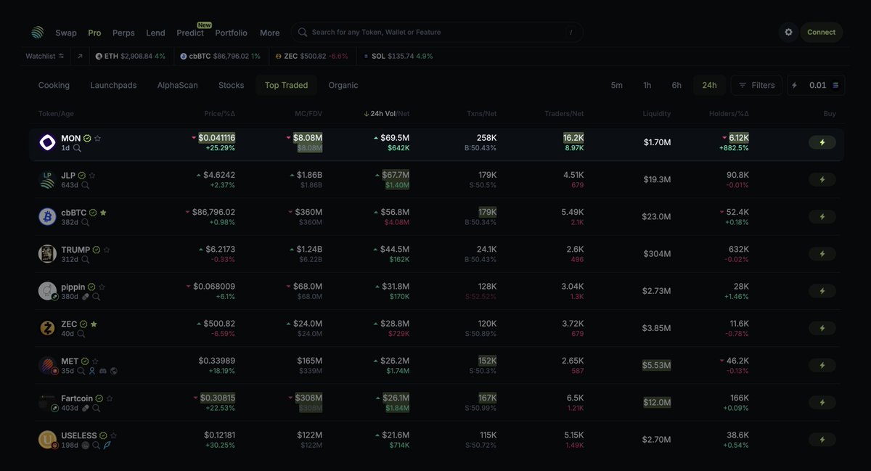Toggle pippin watchlist star
The height and width of the screenshot is (471, 871).
pos(102,287)
